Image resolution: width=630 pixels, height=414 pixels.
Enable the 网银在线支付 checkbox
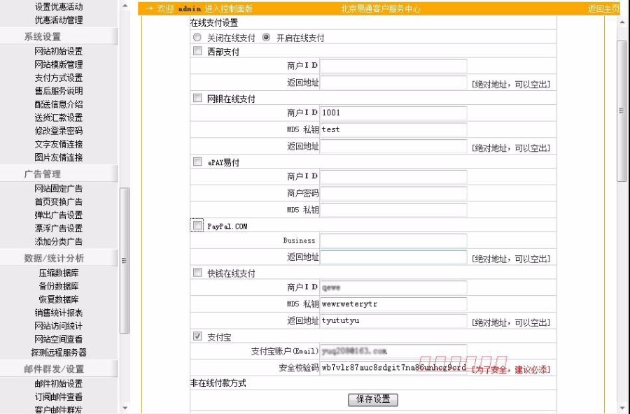197,98
